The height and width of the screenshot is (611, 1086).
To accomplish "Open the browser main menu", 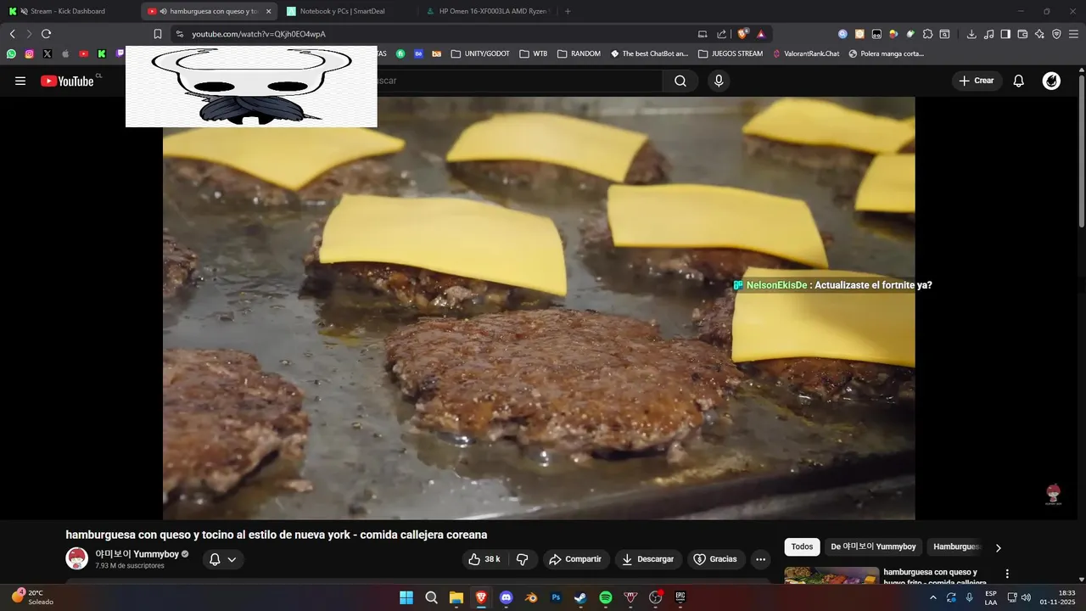I will (x=1073, y=34).
